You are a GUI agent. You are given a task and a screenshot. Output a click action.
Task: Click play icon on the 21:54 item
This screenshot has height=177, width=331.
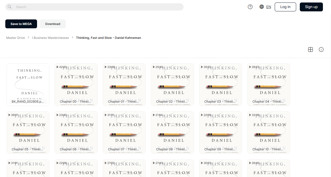pyautogui.click(x=154, y=115)
